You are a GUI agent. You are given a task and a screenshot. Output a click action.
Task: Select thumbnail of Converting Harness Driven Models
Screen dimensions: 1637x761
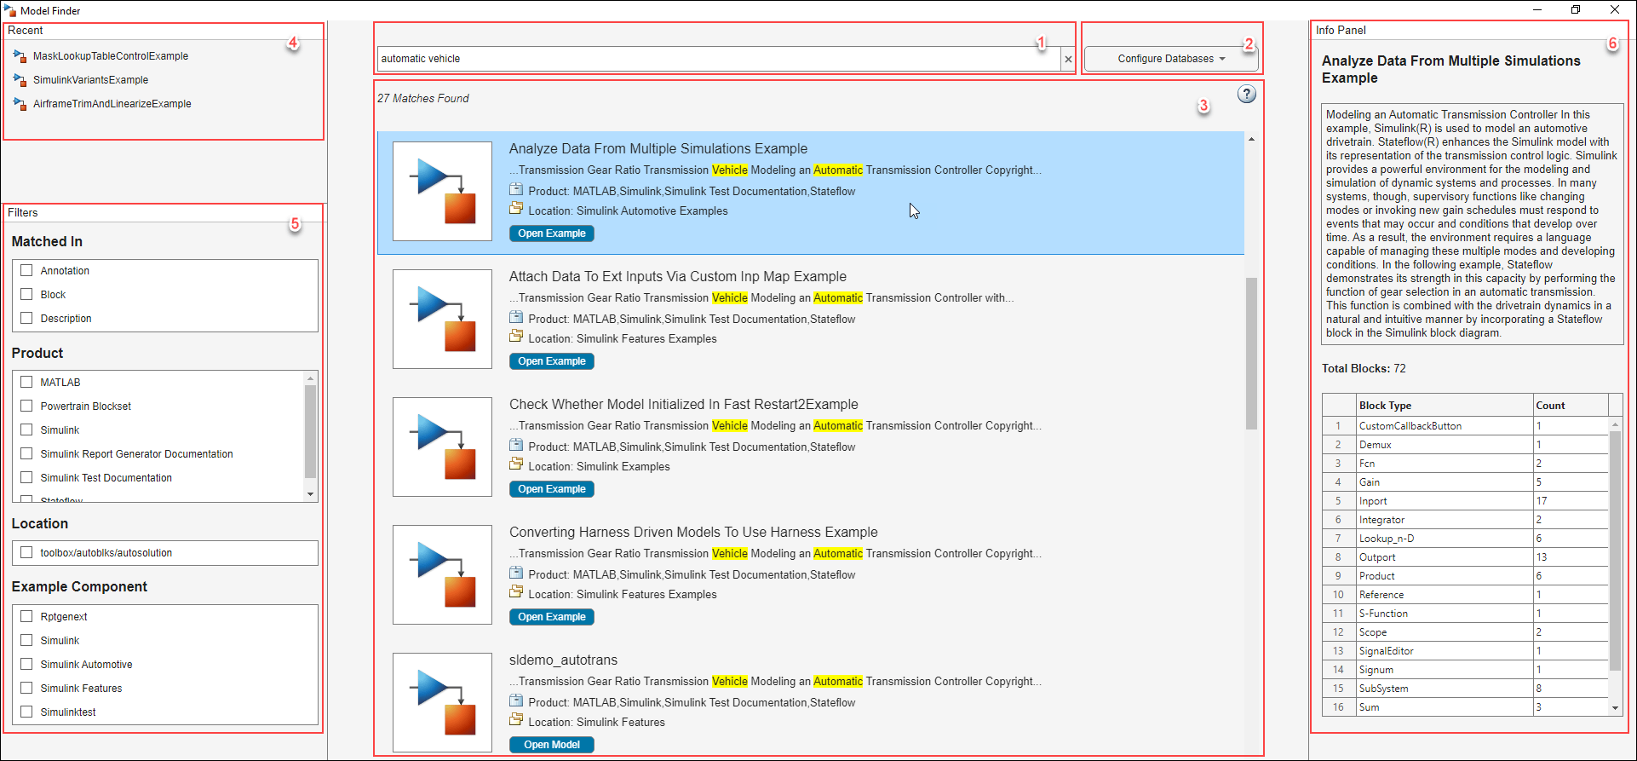(442, 574)
